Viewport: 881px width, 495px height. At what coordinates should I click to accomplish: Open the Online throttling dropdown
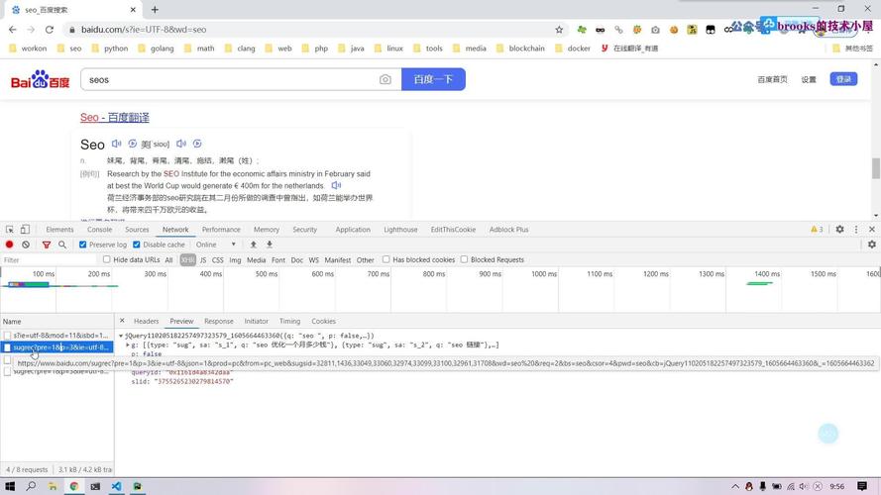(216, 245)
